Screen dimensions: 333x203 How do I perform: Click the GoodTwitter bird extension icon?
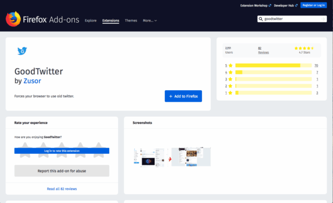coord(22,51)
